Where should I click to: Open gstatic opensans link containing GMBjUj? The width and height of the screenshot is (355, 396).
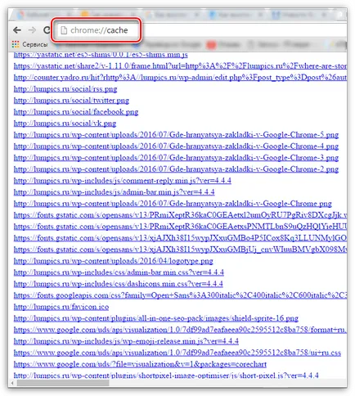tap(180, 250)
